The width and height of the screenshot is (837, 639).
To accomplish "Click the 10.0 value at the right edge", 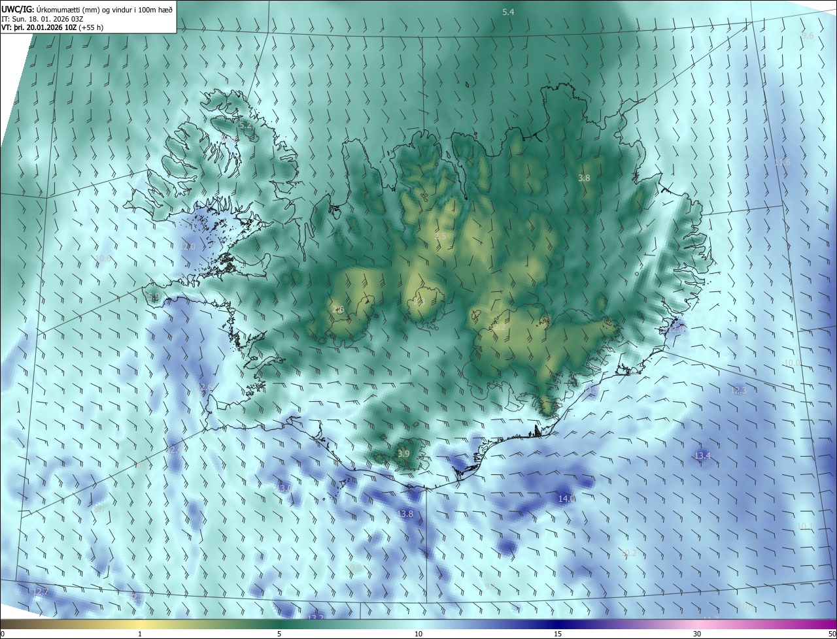I will click(x=792, y=363).
